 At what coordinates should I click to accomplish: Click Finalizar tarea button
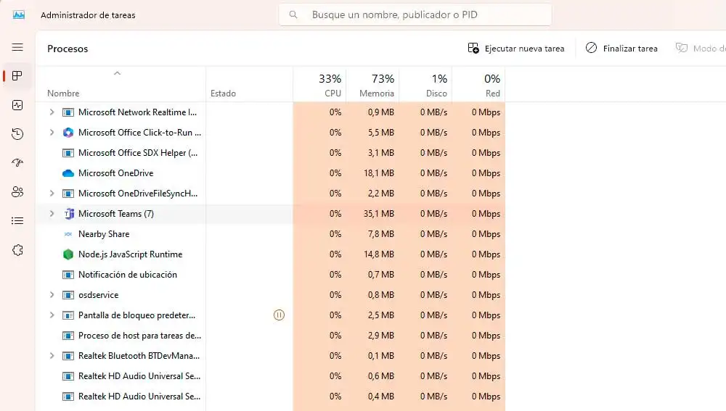(x=621, y=49)
